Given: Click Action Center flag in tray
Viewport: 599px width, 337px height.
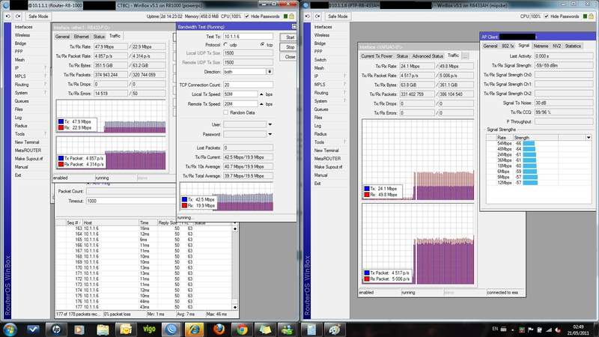Looking at the screenshot, I should pos(531,330).
